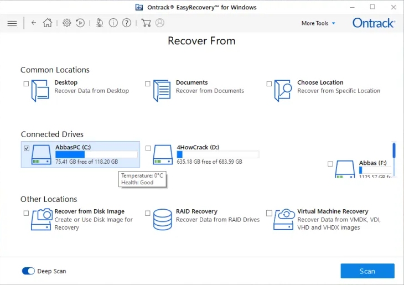Go back with the arrow icon
Screen dimensions: 404x285
click(x=34, y=23)
